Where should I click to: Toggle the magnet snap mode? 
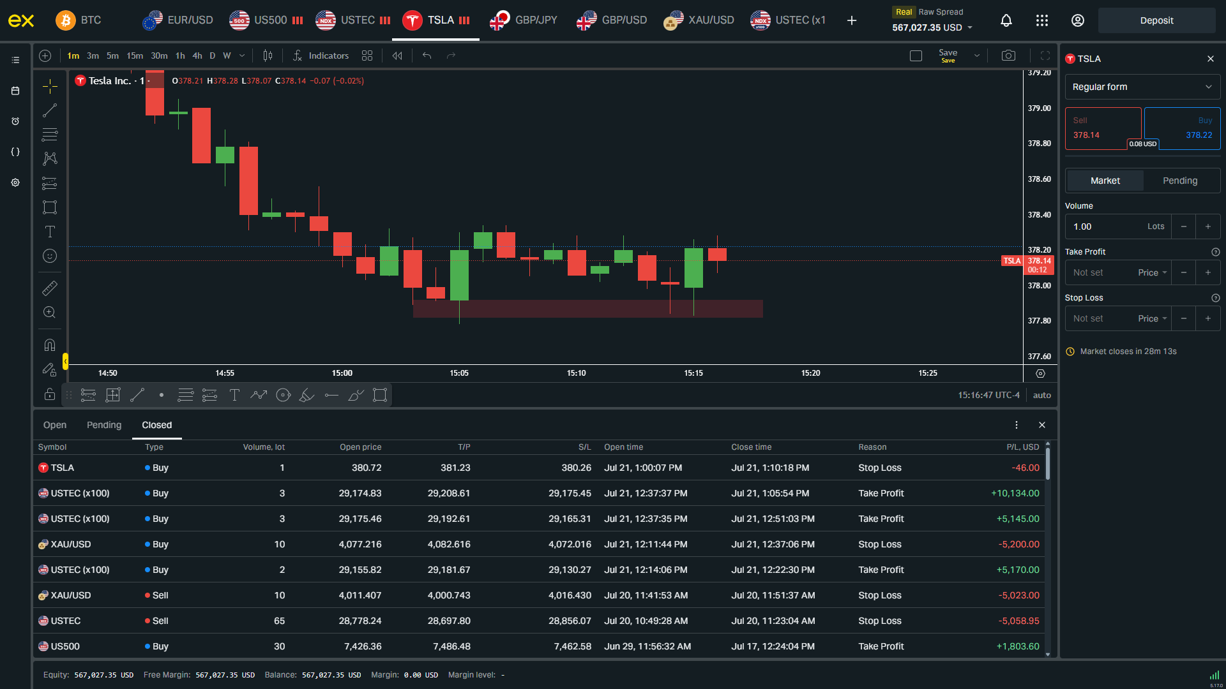50,345
